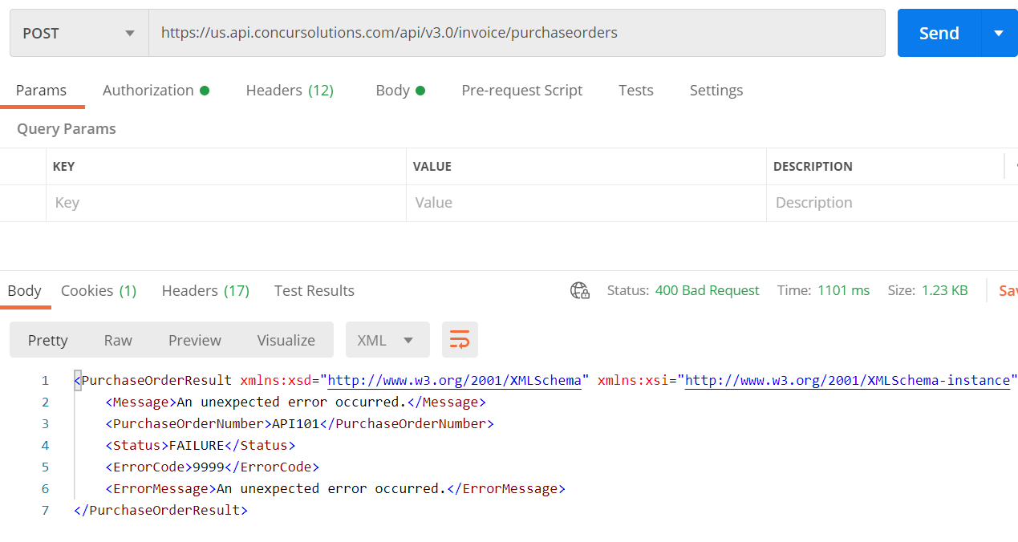Image resolution: width=1018 pixels, height=542 pixels.
Task: Open the POST request method dropdown
Action: (78, 33)
